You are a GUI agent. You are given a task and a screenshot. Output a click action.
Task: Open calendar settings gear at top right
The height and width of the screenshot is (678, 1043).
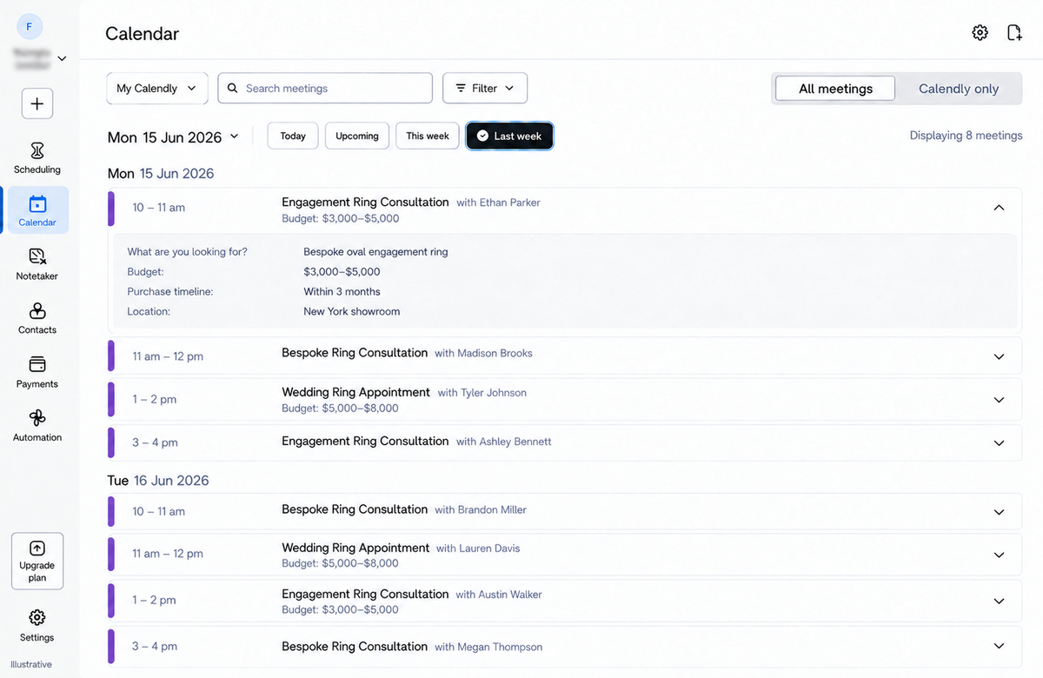[980, 33]
